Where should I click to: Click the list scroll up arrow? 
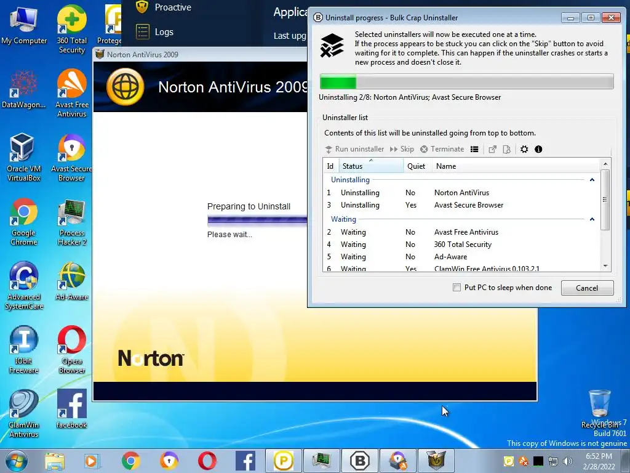click(605, 164)
